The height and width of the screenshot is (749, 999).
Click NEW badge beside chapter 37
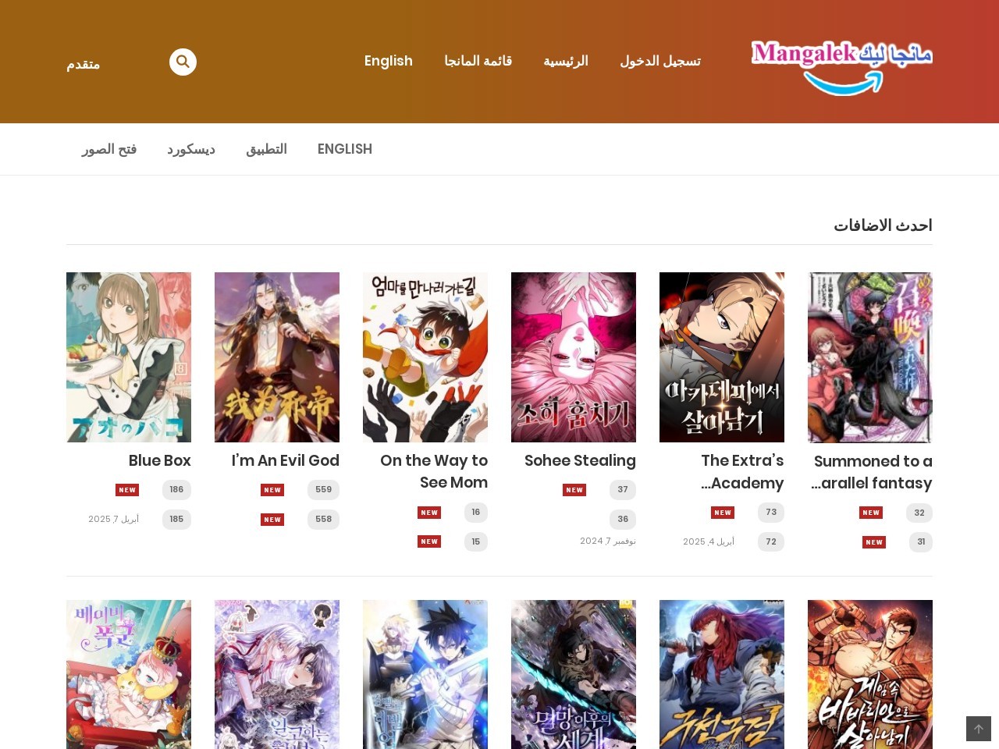(x=574, y=490)
